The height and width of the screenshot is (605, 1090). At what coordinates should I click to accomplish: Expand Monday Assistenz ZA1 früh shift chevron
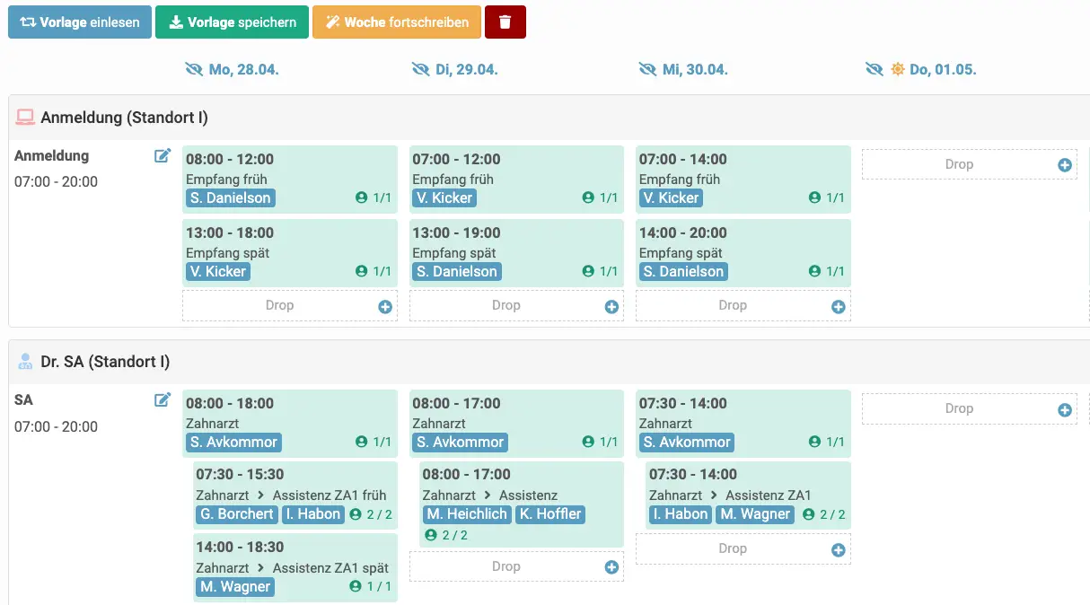tap(261, 495)
